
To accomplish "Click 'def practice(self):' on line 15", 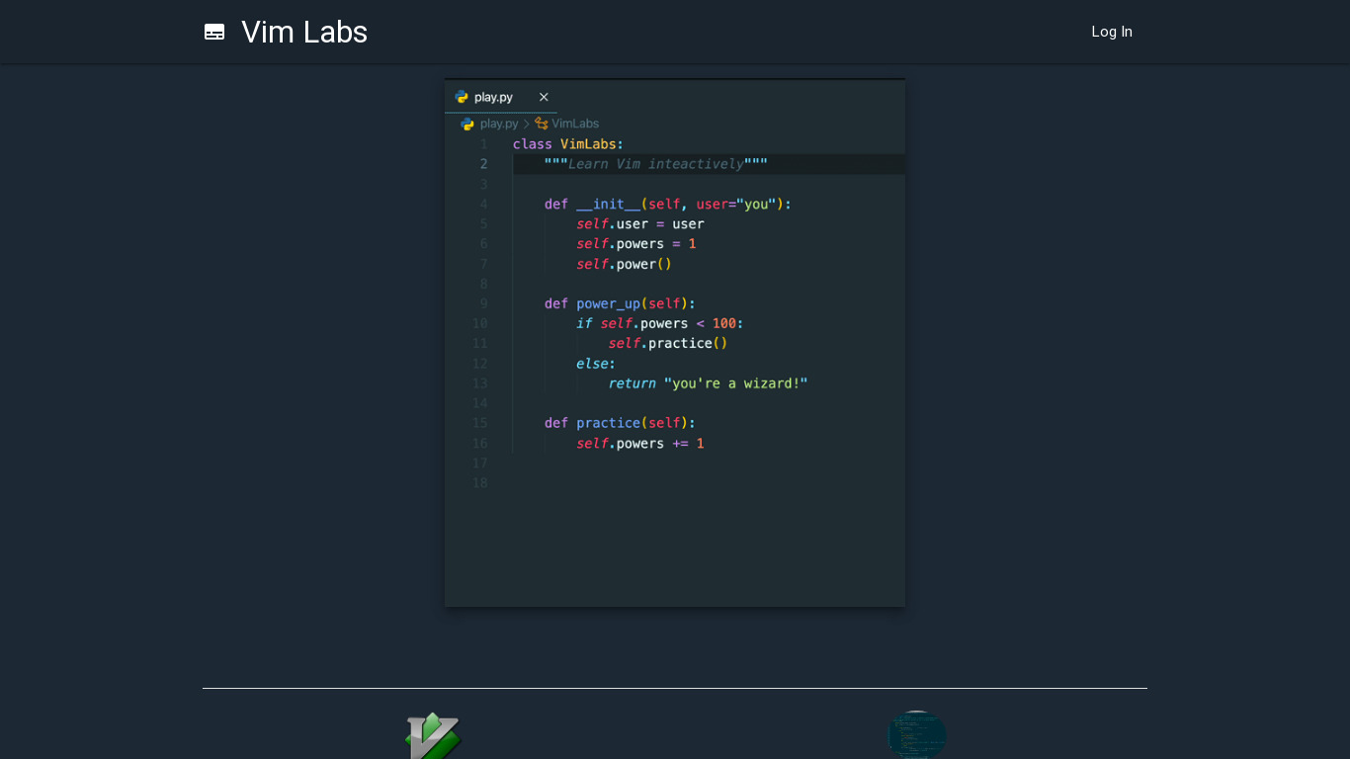I will click(x=620, y=423).
